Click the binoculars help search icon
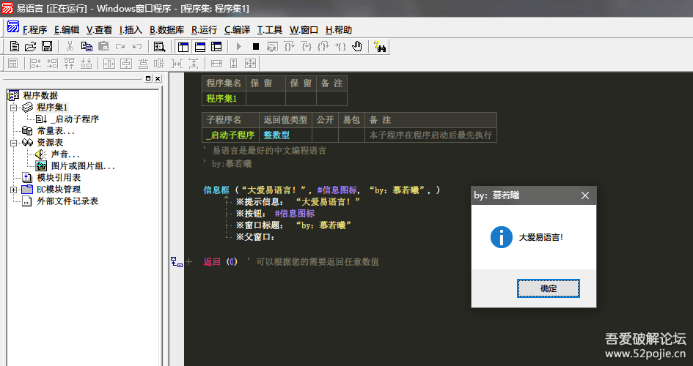The width and height of the screenshot is (693, 366). pos(380,46)
